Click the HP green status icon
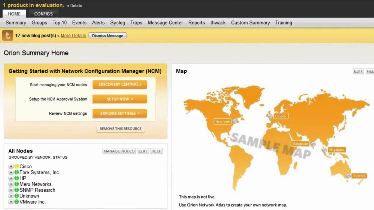 (x=17, y=178)
